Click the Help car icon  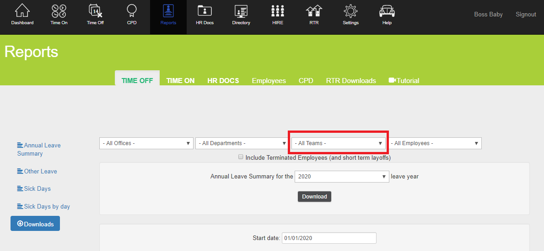(387, 11)
